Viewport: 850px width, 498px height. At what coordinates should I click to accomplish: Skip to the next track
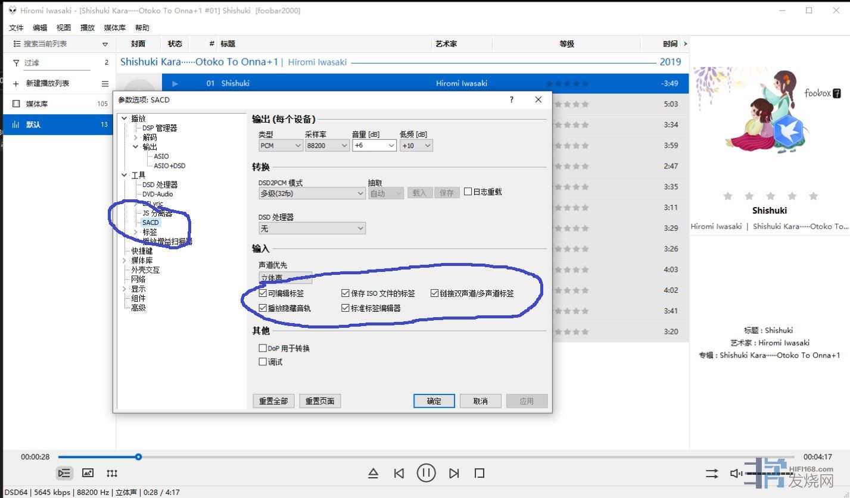tap(454, 474)
